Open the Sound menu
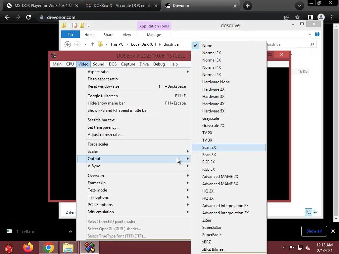The width and height of the screenshot is (339, 254). (99, 64)
